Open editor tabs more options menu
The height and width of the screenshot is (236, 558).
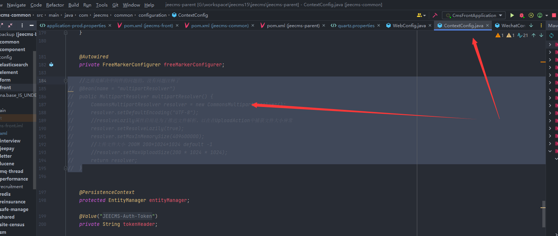pos(541,25)
